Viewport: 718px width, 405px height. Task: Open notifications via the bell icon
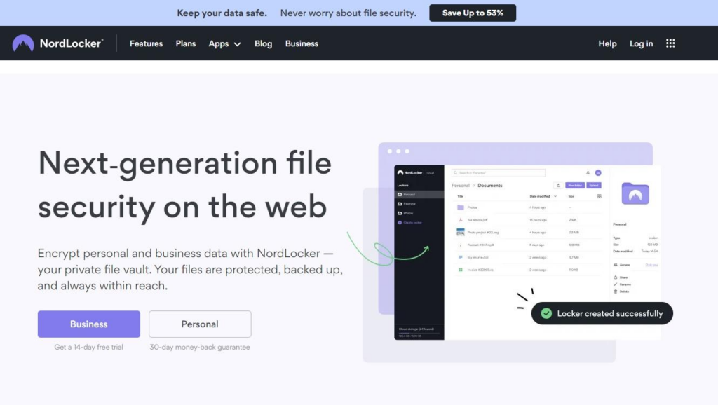tap(588, 172)
